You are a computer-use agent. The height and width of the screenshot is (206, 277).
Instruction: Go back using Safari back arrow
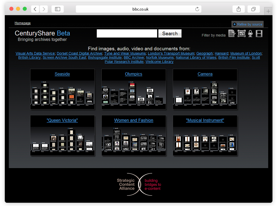click(x=35, y=9)
